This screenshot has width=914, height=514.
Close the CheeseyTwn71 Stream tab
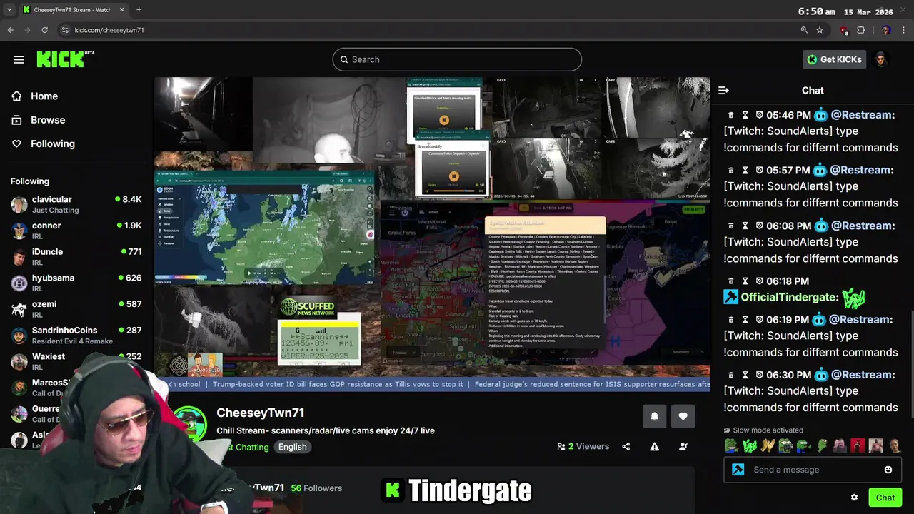(121, 10)
